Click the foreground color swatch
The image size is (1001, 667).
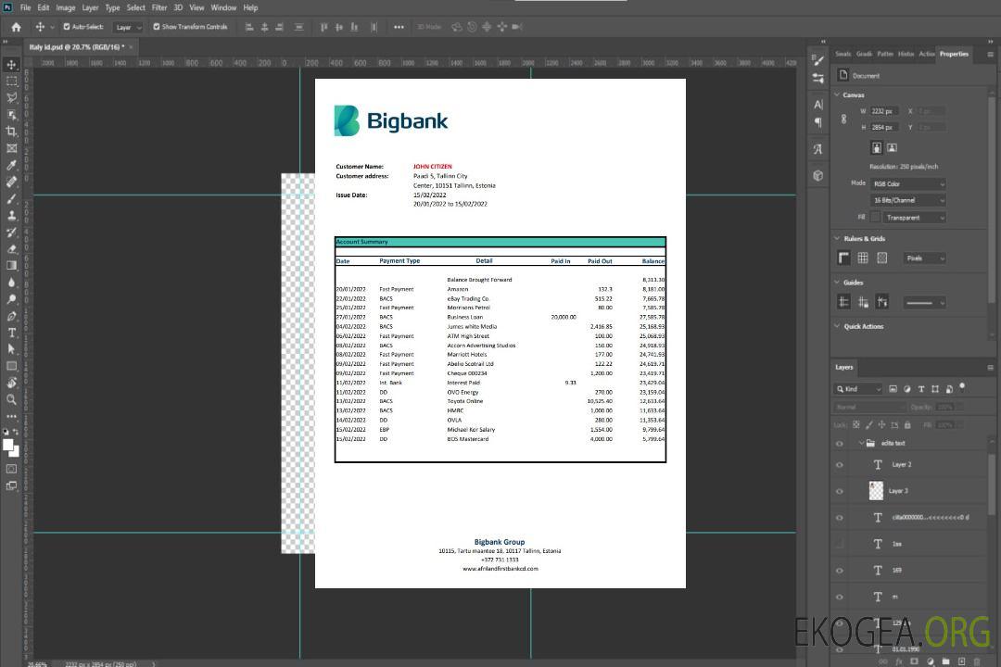[x=8, y=446]
